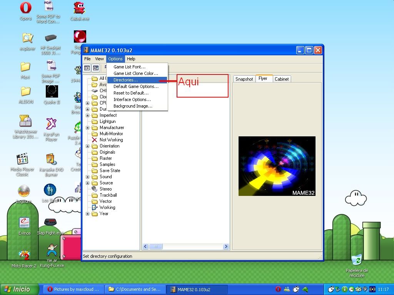Open the Help menu
Viewport: 394px width, 295px height.
pyautogui.click(x=131, y=59)
